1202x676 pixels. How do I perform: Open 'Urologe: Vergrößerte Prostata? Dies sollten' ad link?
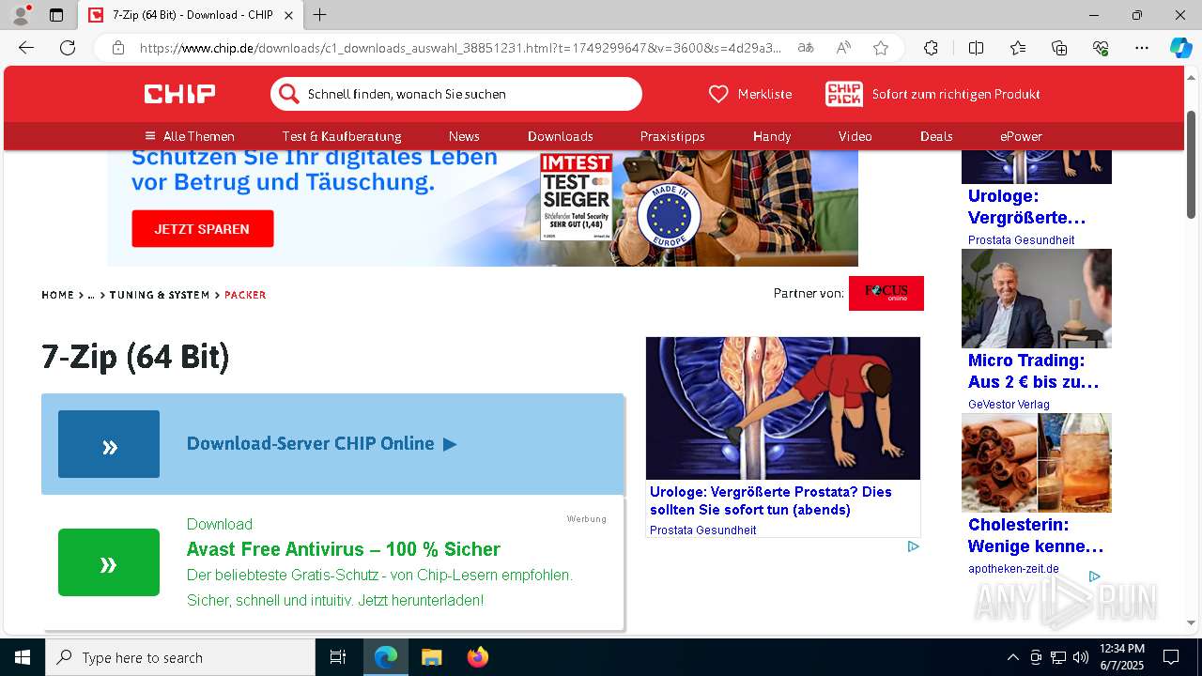tap(771, 500)
